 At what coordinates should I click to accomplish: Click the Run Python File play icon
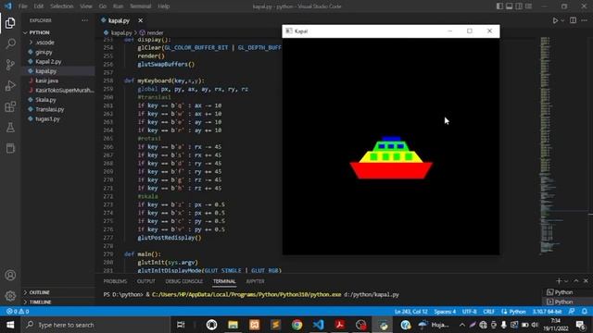(555, 20)
